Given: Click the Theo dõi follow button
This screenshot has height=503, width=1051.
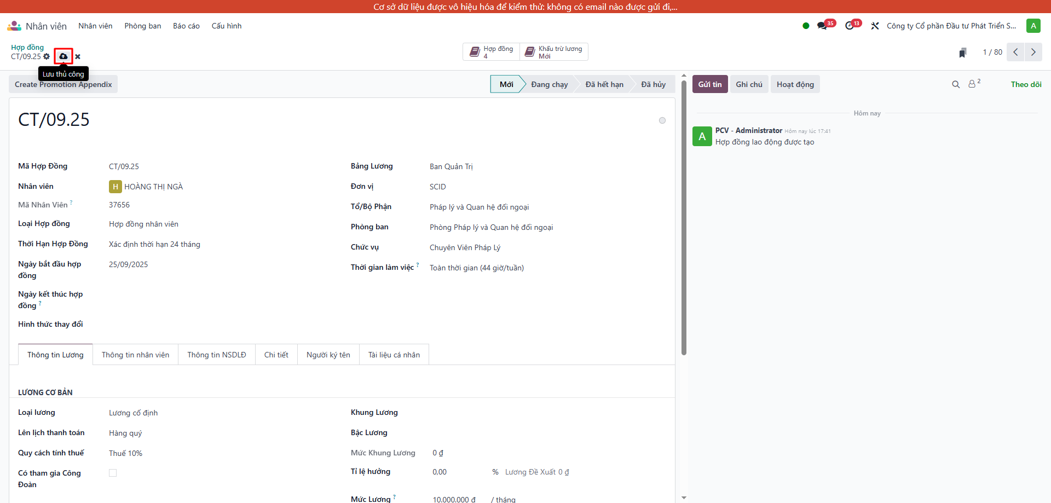Looking at the screenshot, I should pos(1026,84).
